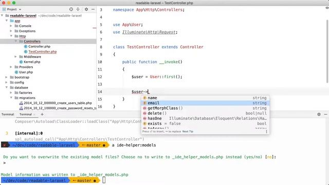Choose email completion suggestion

(205, 103)
